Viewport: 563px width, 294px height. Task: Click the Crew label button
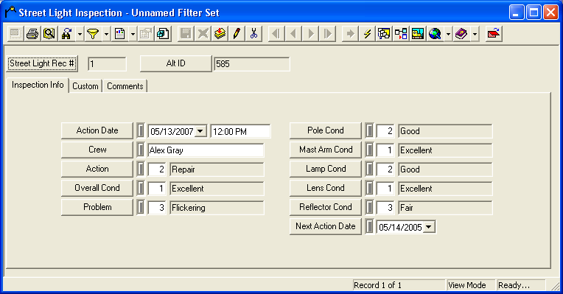97,150
